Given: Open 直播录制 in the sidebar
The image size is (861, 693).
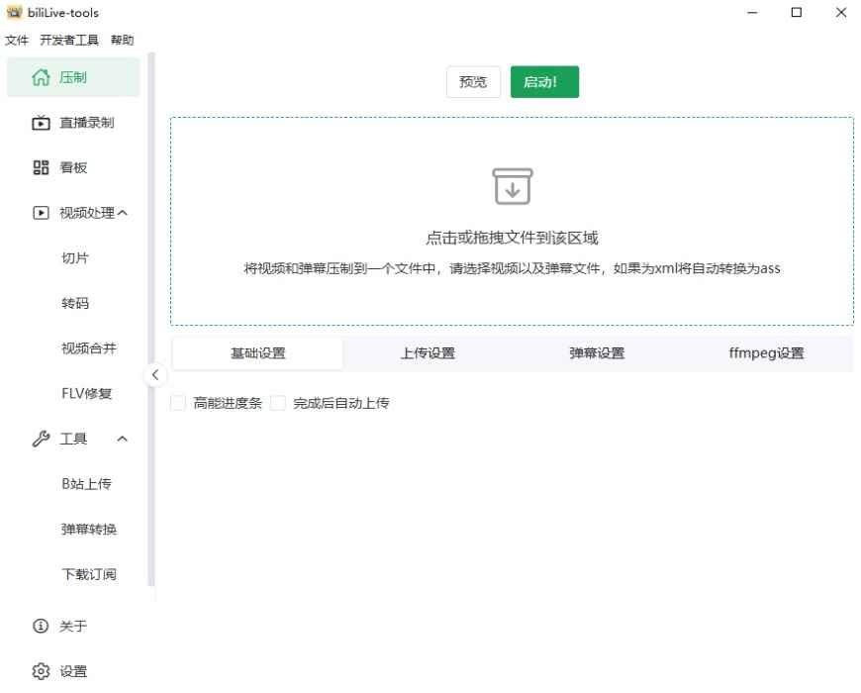Looking at the screenshot, I should (73, 123).
